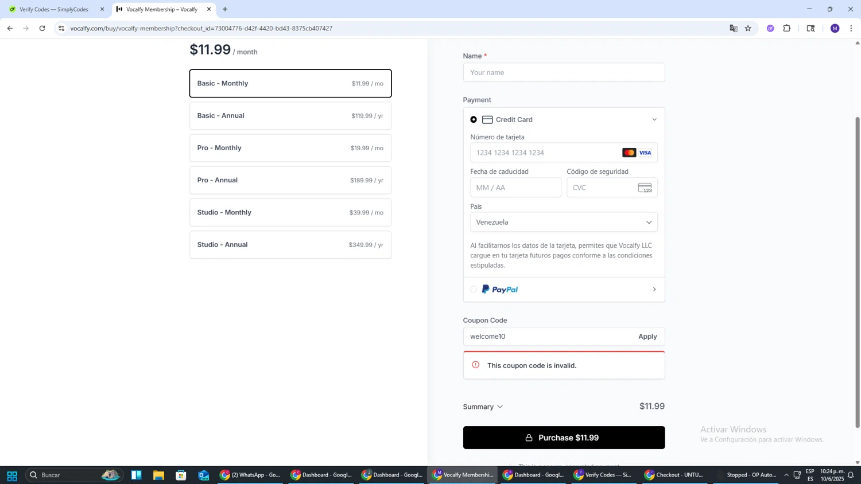
Task: Open File Explorer from the taskbar
Action: [158, 475]
